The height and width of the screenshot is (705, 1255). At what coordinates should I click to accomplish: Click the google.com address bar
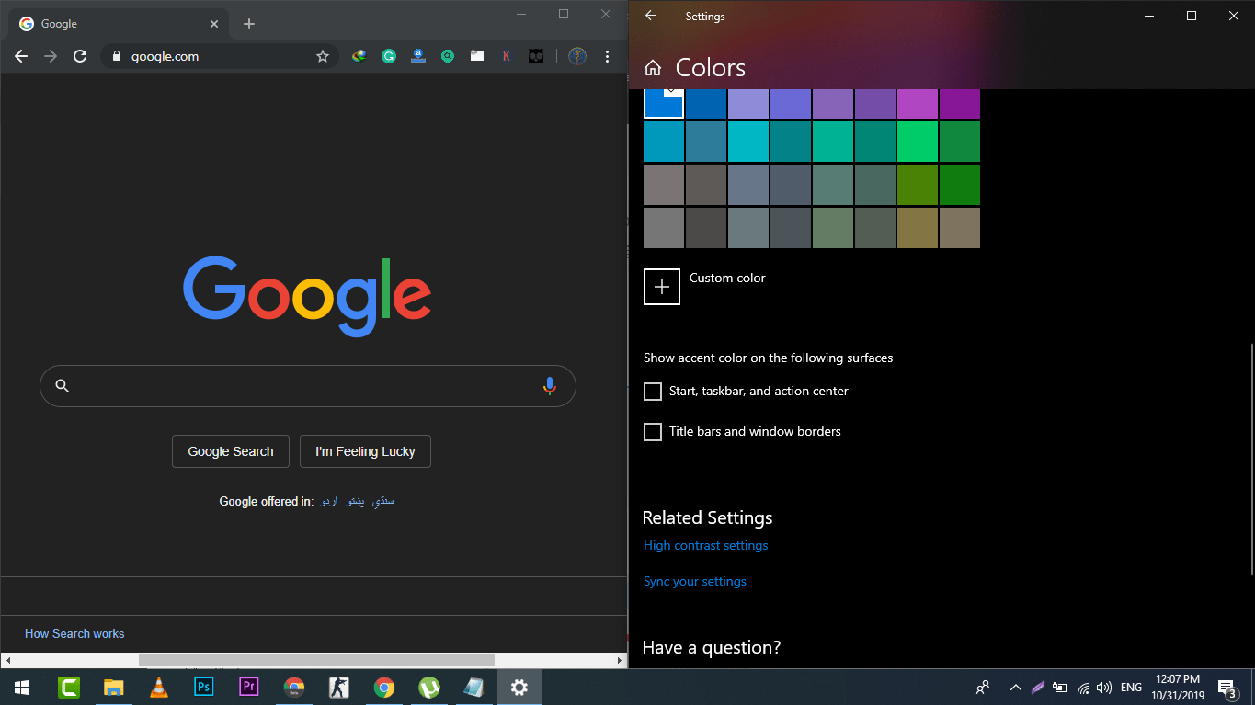(221, 56)
